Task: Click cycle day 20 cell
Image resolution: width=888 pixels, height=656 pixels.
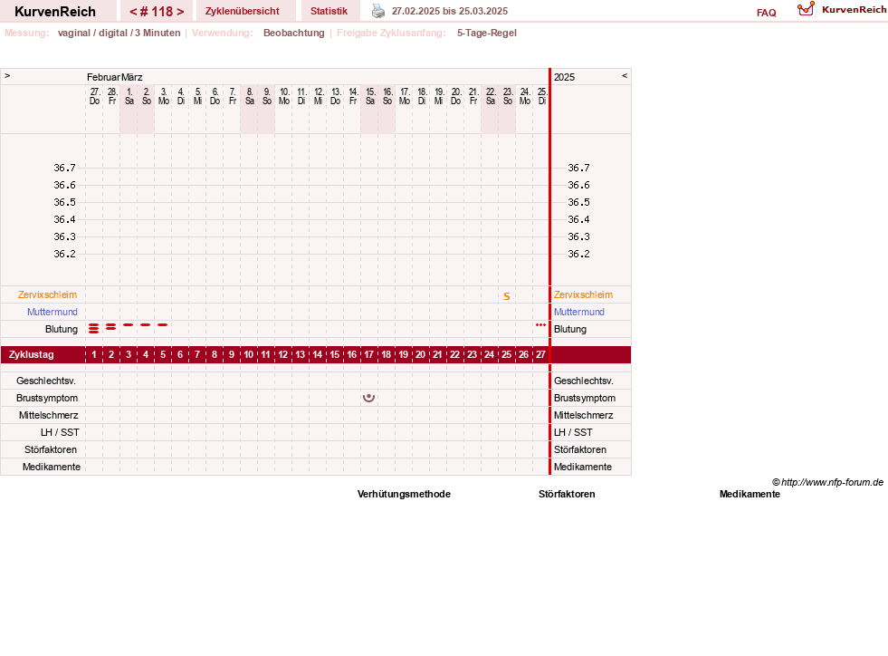Action: coord(421,355)
